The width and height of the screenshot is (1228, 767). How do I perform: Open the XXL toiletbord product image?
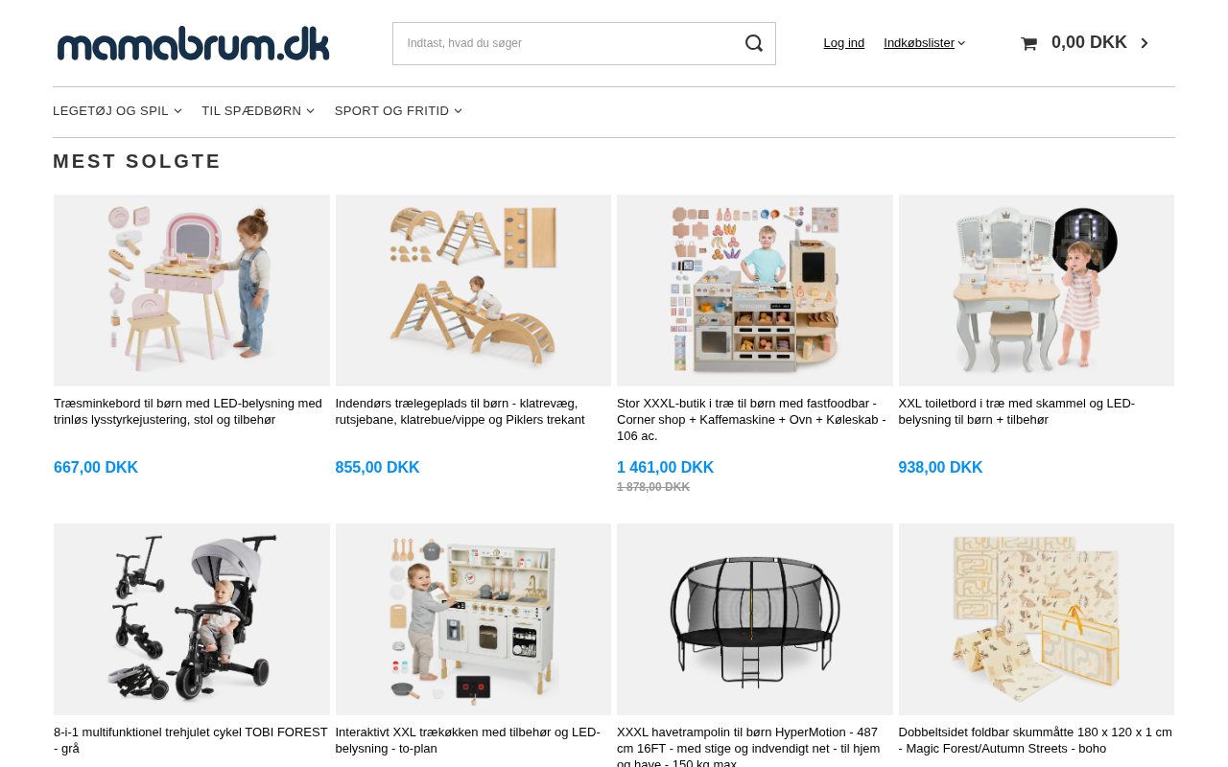(1036, 291)
